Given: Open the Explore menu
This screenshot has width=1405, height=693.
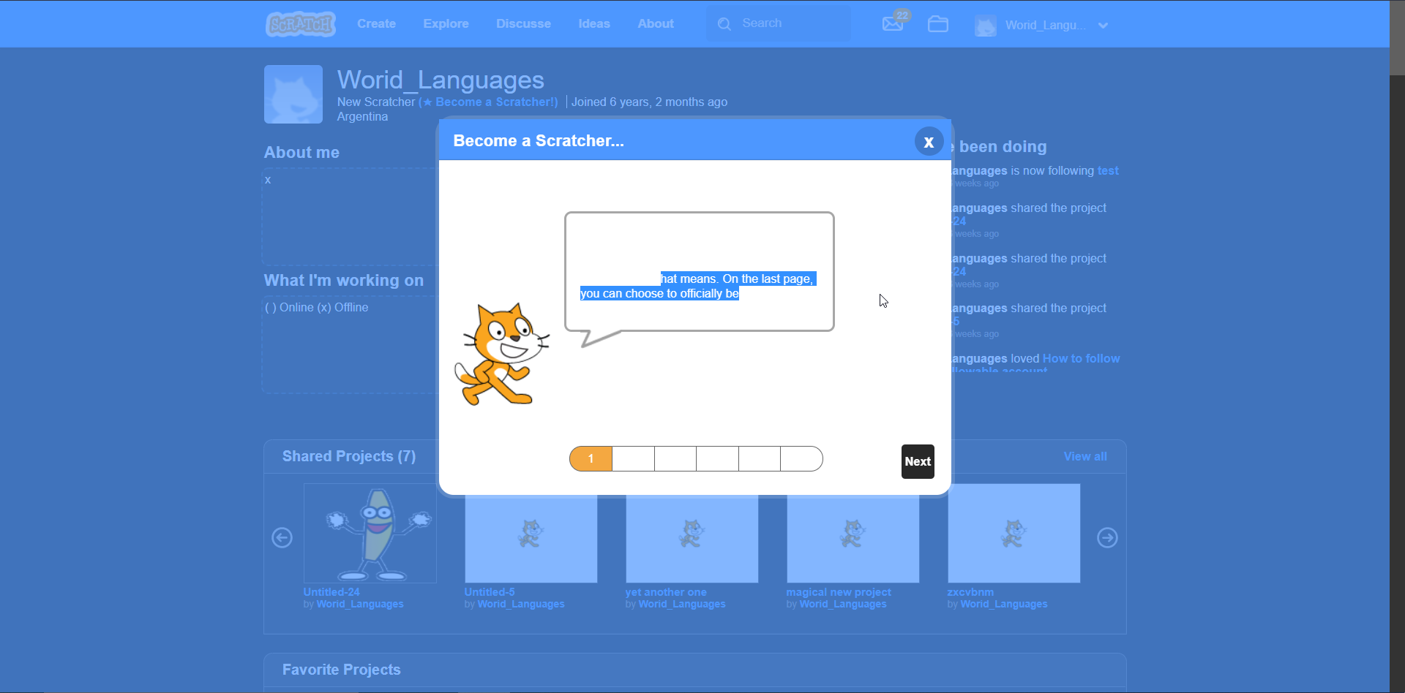Looking at the screenshot, I should (x=446, y=23).
